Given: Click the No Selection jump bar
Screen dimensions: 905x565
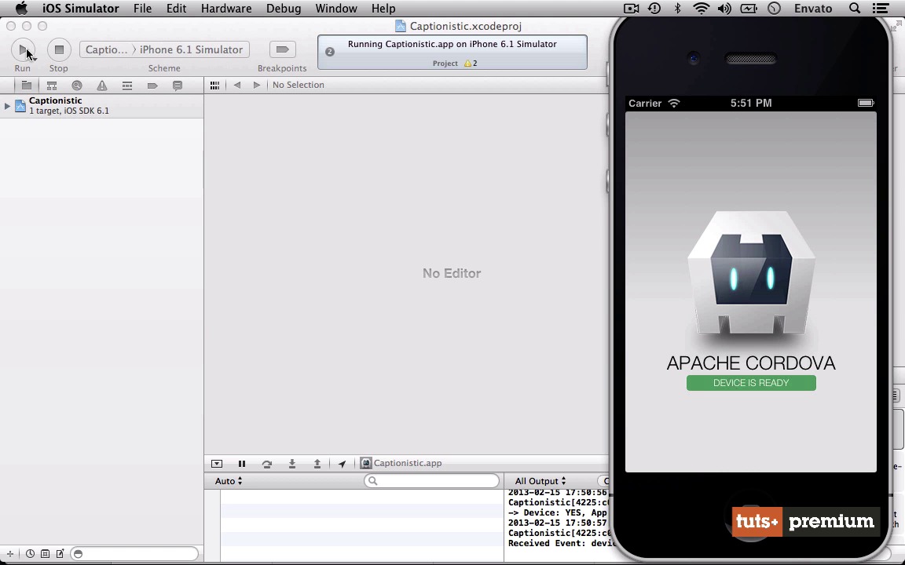Looking at the screenshot, I should (299, 85).
